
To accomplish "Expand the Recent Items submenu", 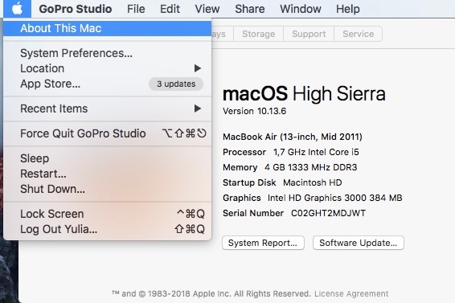I will (108, 109).
